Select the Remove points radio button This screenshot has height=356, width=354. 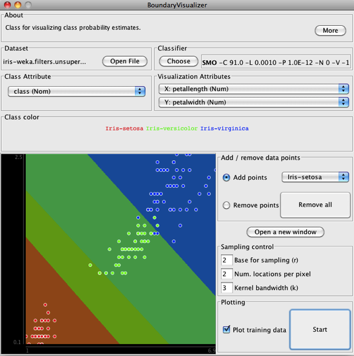point(227,205)
